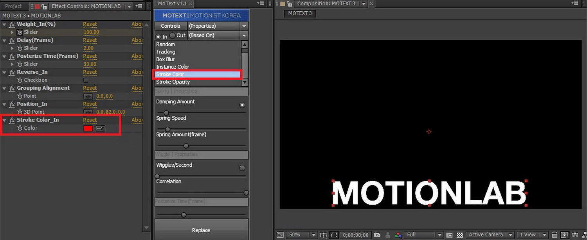Select the Out radio button
The height and width of the screenshot is (240, 587).
[x=173, y=36]
